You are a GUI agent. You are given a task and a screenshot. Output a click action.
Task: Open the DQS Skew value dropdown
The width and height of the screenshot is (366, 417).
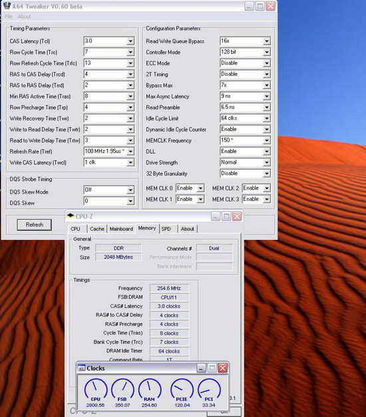pos(130,201)
